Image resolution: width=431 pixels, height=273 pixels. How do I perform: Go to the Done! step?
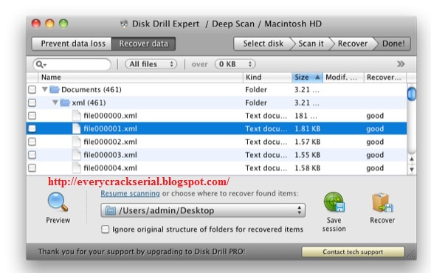pos(393,44)
